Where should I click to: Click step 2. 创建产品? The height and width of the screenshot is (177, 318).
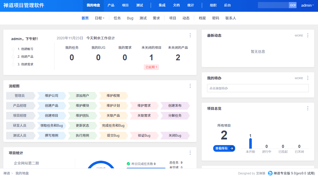pyautogui.click(x=26, y=57)
